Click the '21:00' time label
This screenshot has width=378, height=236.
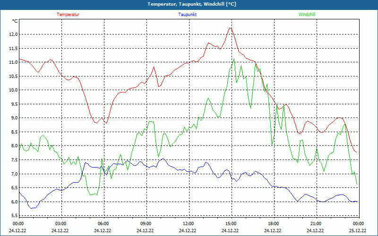[317, 224]
